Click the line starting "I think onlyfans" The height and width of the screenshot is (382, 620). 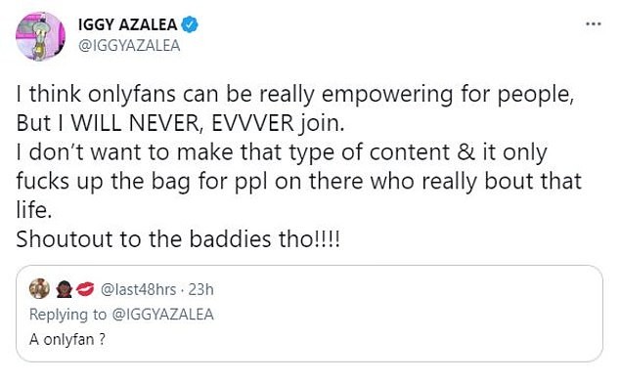click(x=295, y=95)
